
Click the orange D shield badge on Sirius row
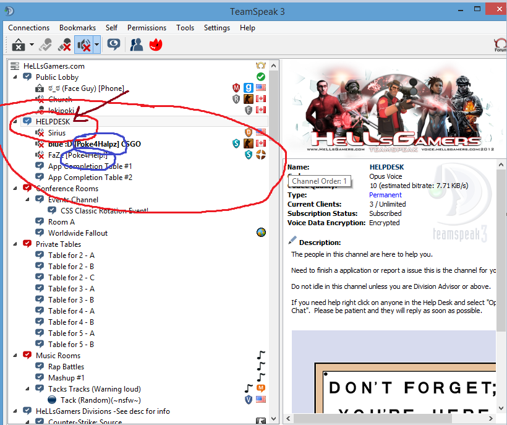pyautogui.click(x=249, y=132)
